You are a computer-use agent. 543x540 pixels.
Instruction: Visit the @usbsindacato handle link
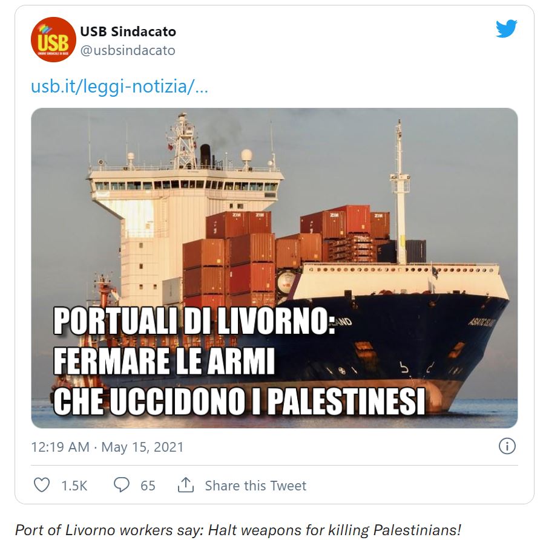coord(128,51)
